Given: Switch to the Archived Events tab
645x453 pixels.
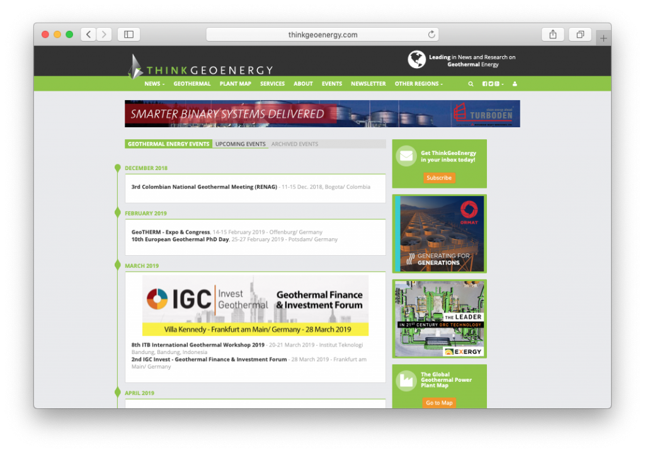Looking at the screenshot, I should 295,144.
